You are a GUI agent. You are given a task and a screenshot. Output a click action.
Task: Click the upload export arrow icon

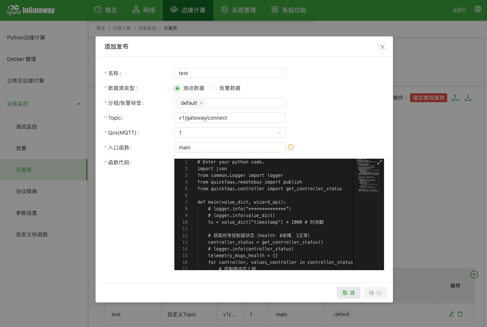click(455, 98)
